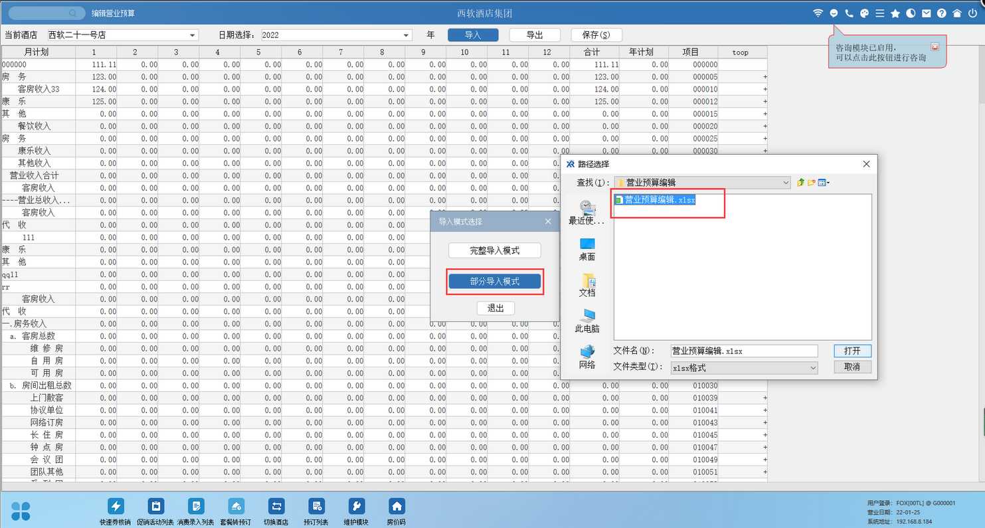Screen dimensions: 985x528
Task: Expand the plus on the 房务 000005 row
Action: pos(764,77)
